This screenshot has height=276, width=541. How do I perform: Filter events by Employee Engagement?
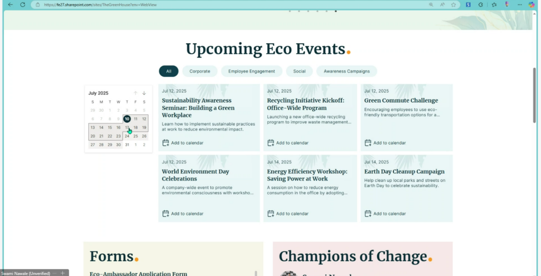(x=251, y=71)
